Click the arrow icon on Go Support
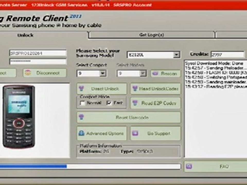Viewport: 247px width, 185px height. pos(135,133)
